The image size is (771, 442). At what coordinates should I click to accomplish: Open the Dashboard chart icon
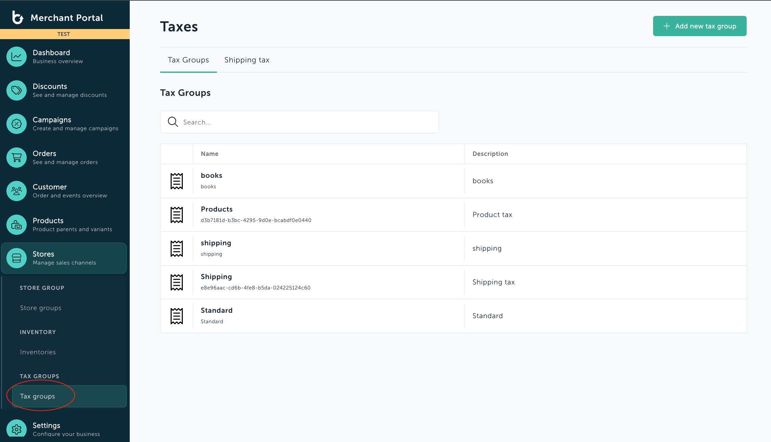point(17,57)
